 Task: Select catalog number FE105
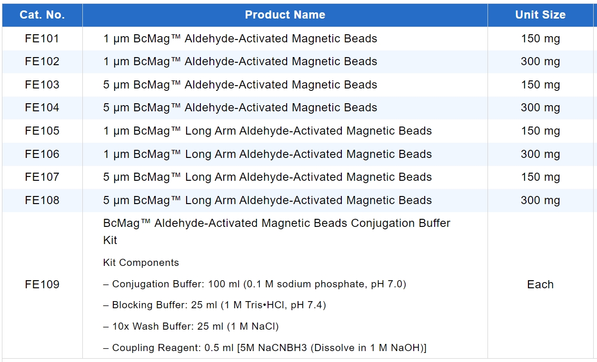tap(42, 131)
